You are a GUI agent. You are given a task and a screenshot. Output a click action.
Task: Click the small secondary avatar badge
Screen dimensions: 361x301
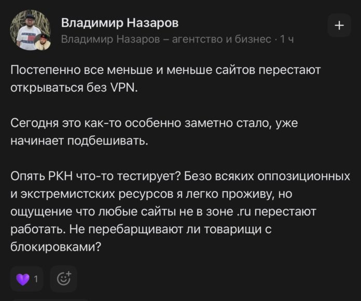click(x=43, y=42)
